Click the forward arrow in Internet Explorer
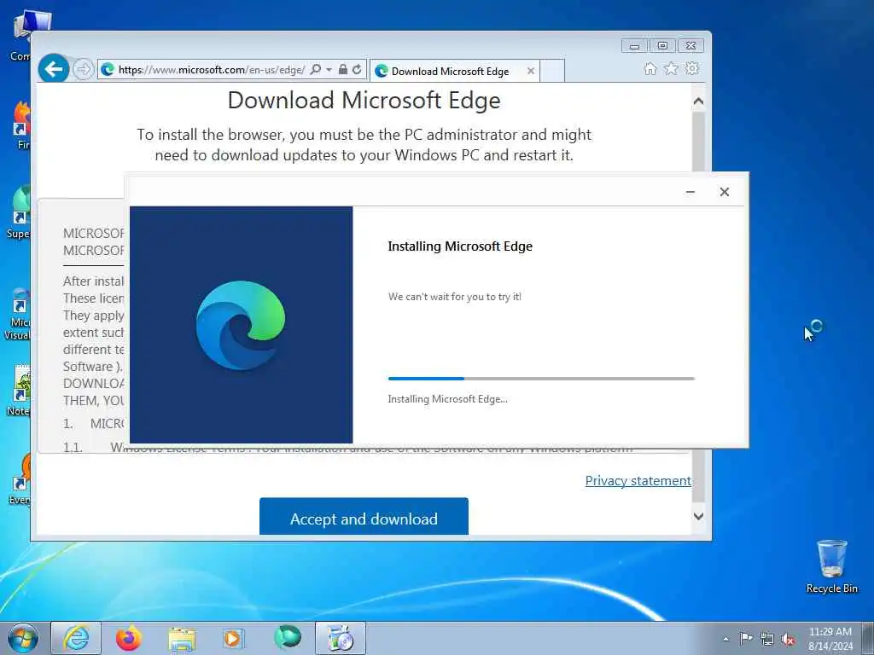Screen dimensions: 874x655 (x=83, y=70)
